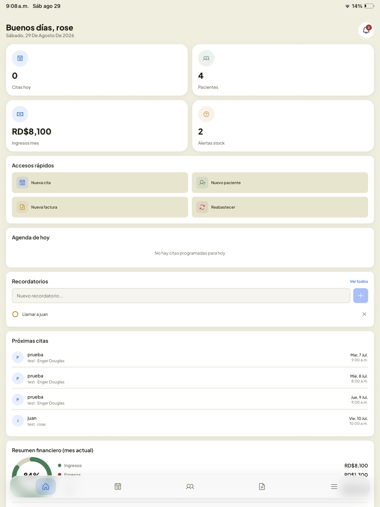Mark Llamar a juan reminder as done
Image resolution: width=380 pixels, height=507 pixels.
15,314
